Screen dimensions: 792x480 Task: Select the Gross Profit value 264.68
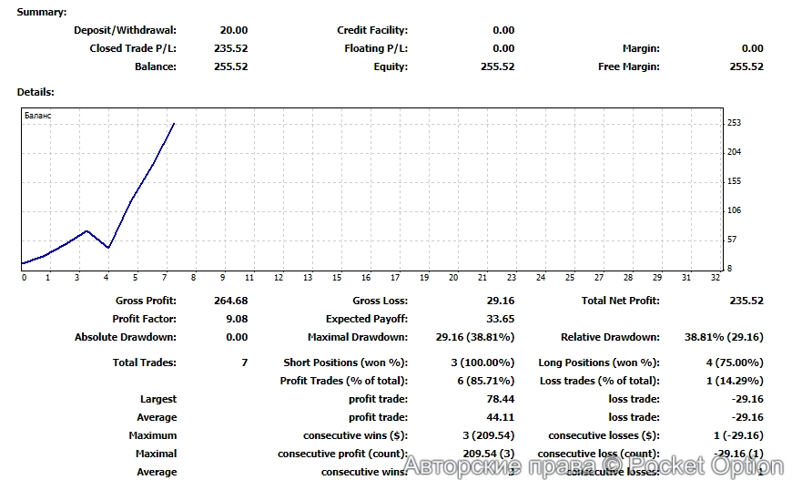coord(230,301)
